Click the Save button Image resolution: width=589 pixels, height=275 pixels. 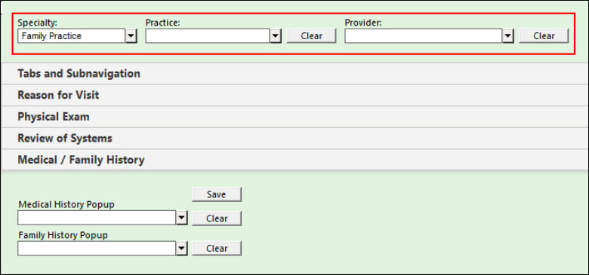coord(217,194)
